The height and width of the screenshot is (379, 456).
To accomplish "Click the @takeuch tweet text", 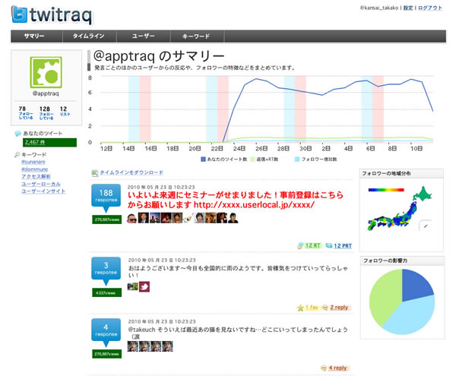I will 238,333.
